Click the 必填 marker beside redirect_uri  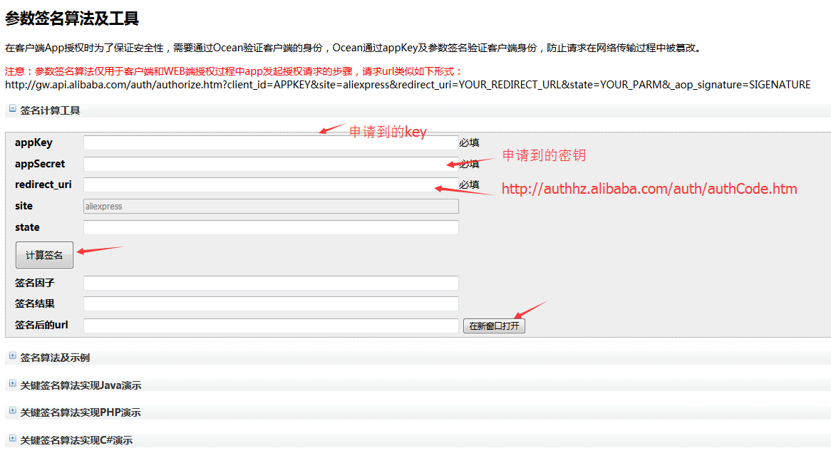[469, 185]
